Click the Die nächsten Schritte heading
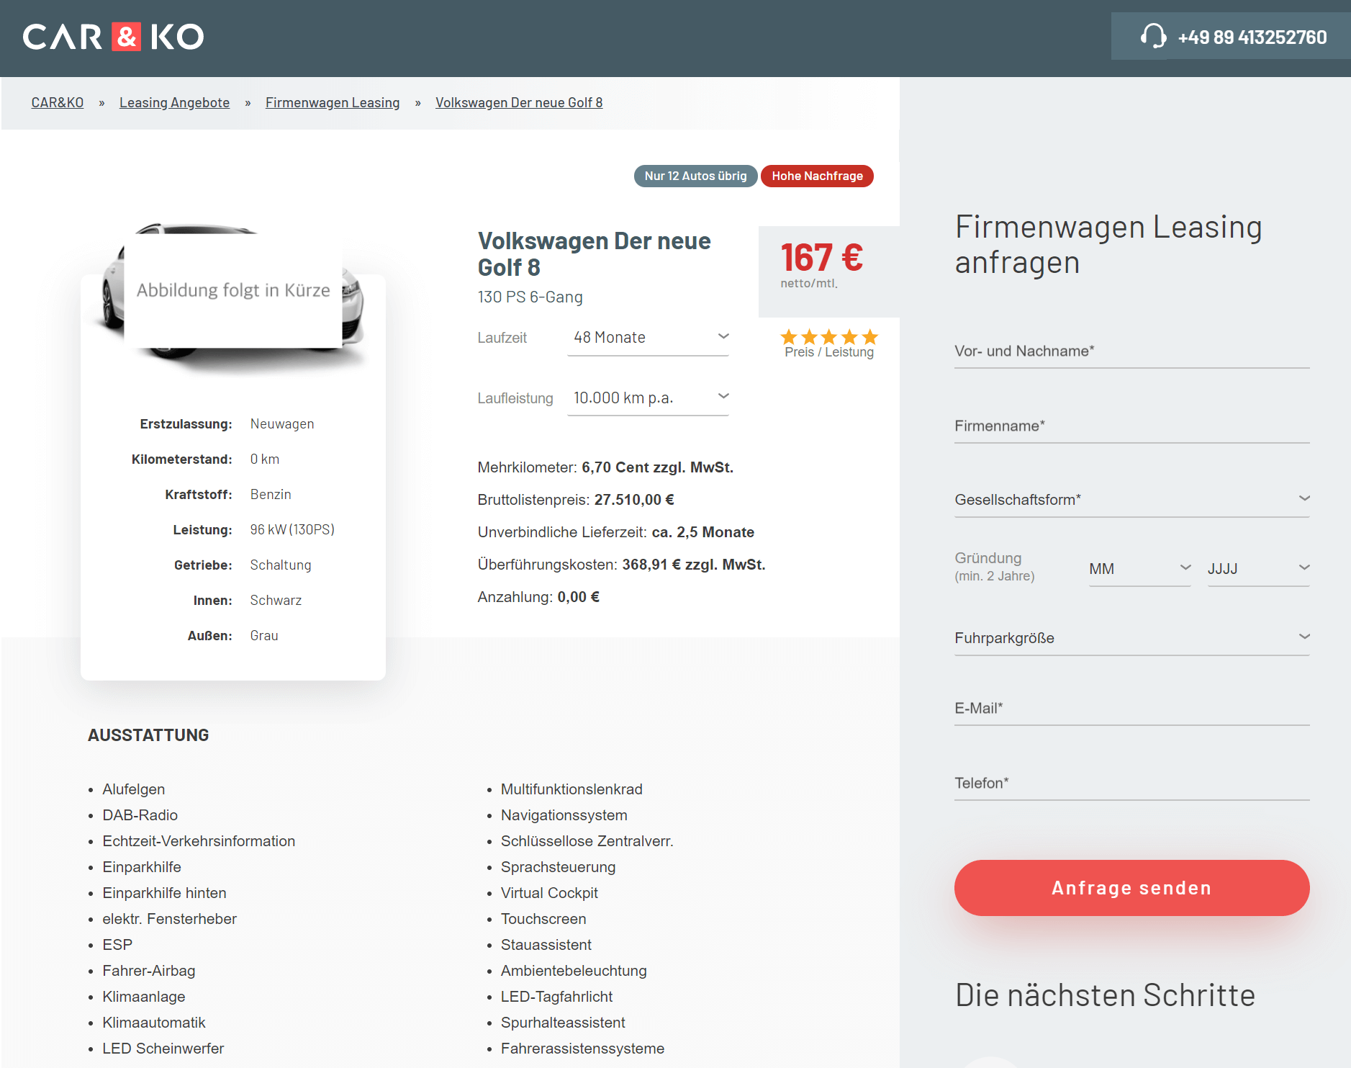The image size is (1351, 1068). [1105, 995]
